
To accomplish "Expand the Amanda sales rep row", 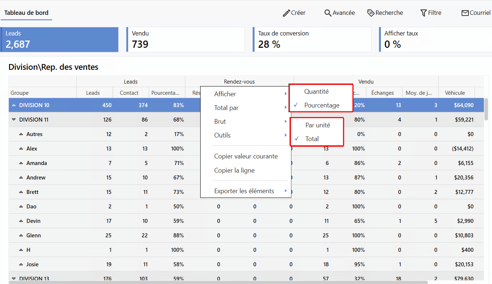I will point(21,163).
